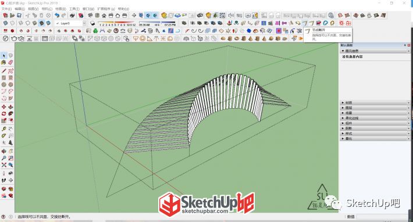Enable the Shaded with Textures style

[x=41, y=23]
